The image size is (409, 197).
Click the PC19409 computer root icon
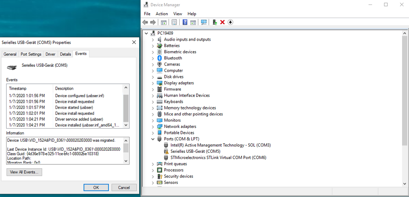tap(153, 33)
